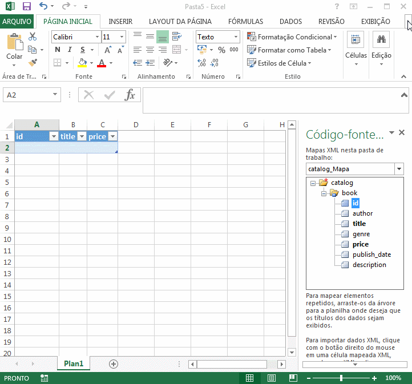The image size is (412, 384).
Task: Open the catalog_Mapa XML map dropdown
Action: point(399,169)
